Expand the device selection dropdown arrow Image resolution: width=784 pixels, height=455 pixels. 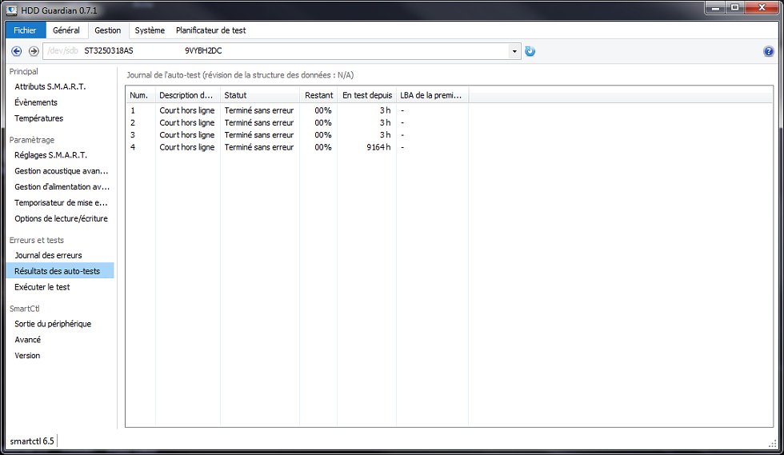[514, 51]
